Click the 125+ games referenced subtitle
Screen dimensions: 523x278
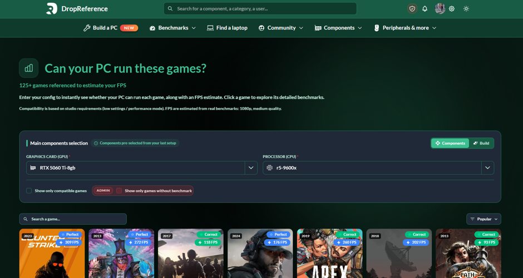click(x=73, y=85)
